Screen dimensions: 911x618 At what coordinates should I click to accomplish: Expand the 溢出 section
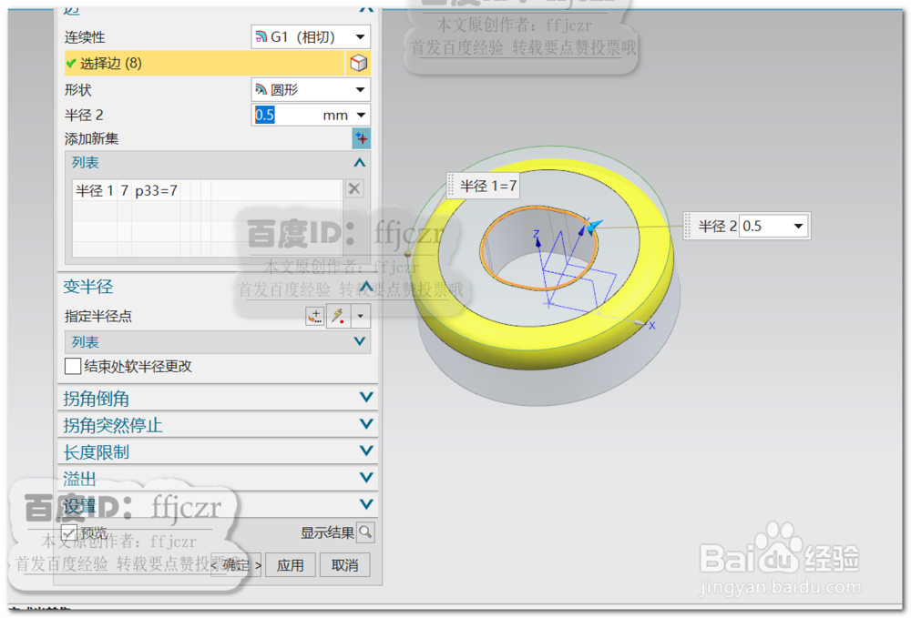point(366,478)
